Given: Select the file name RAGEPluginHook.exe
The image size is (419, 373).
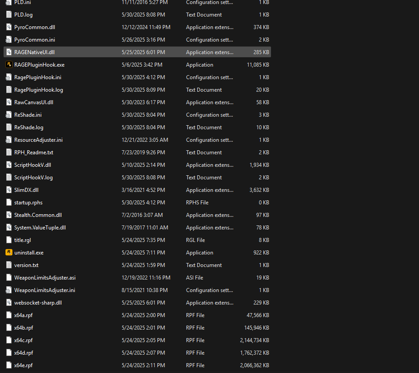Looking at the screenshot, I should 39,65.
